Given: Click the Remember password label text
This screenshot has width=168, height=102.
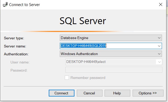Looking at the screenshot, I should click(88, 78).
